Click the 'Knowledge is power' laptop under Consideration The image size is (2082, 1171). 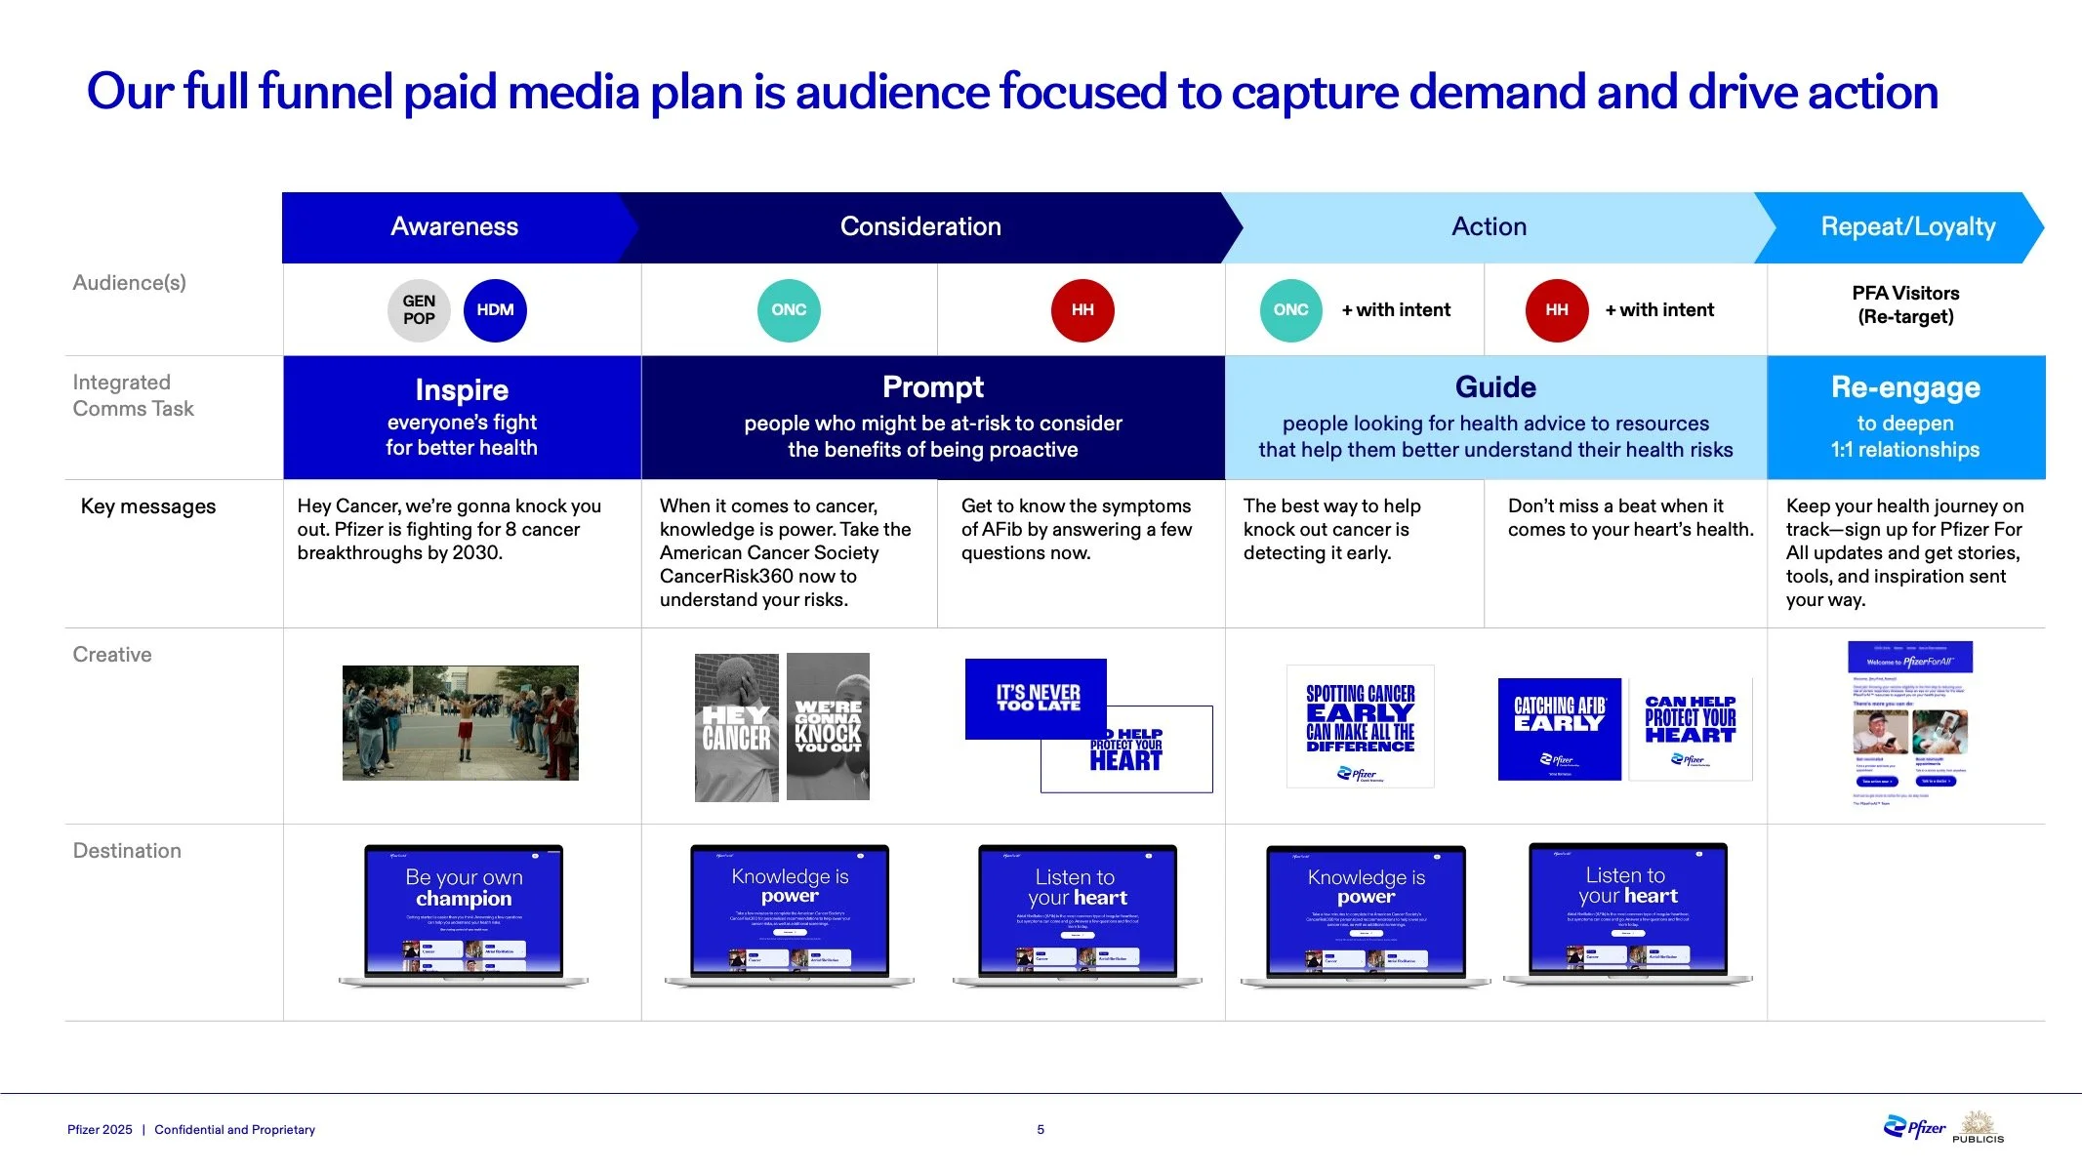click(790, 915)
